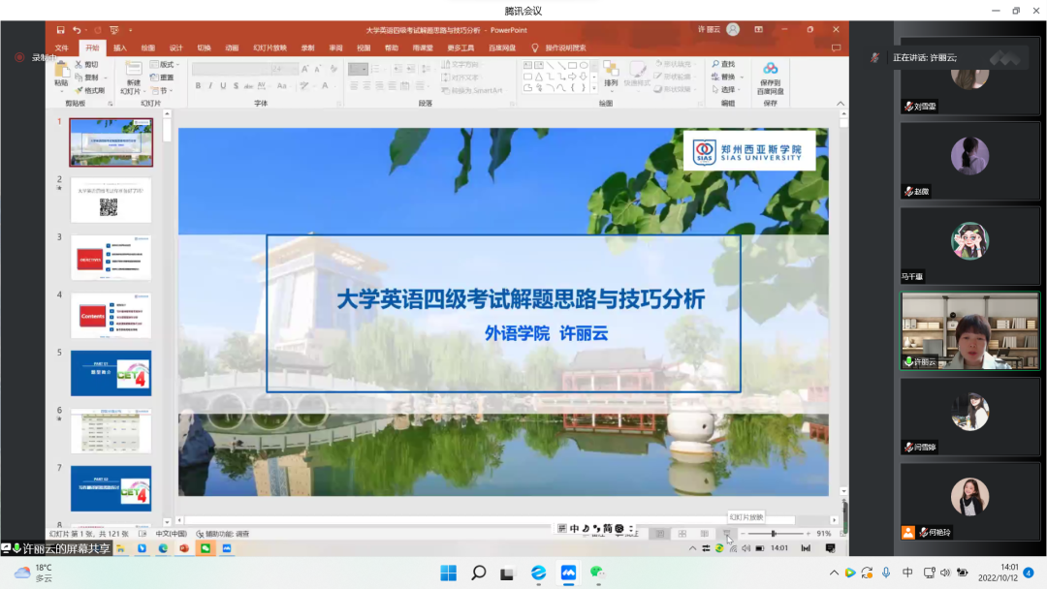The image size is (1047, 589).
Task: Select participant 马千惠 tile
Action: click(x=970, y=245)
